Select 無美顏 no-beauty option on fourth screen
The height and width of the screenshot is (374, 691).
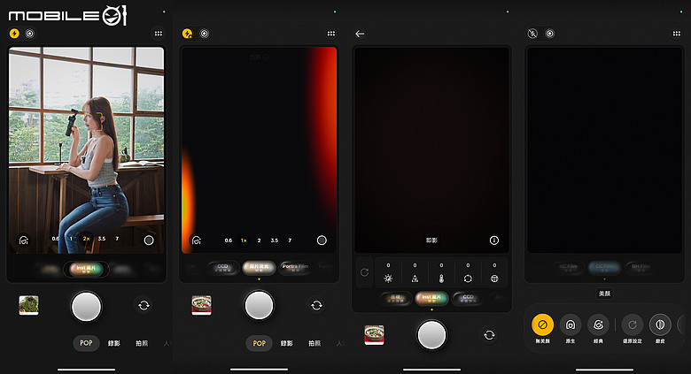click(542, 329)
